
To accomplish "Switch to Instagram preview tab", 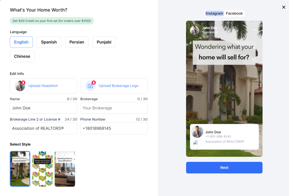I will 214,13.
